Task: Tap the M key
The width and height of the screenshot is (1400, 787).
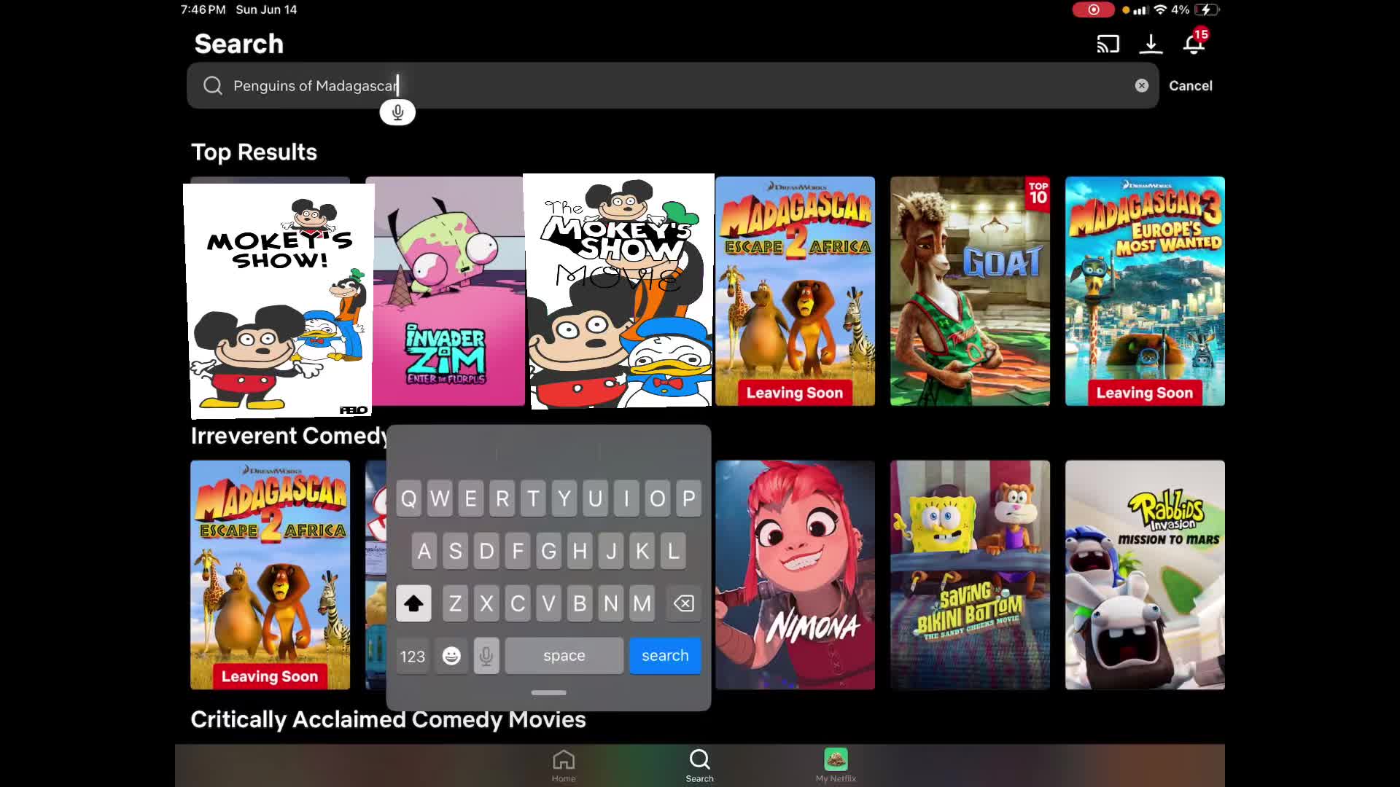Action: [x=642, y=603]
